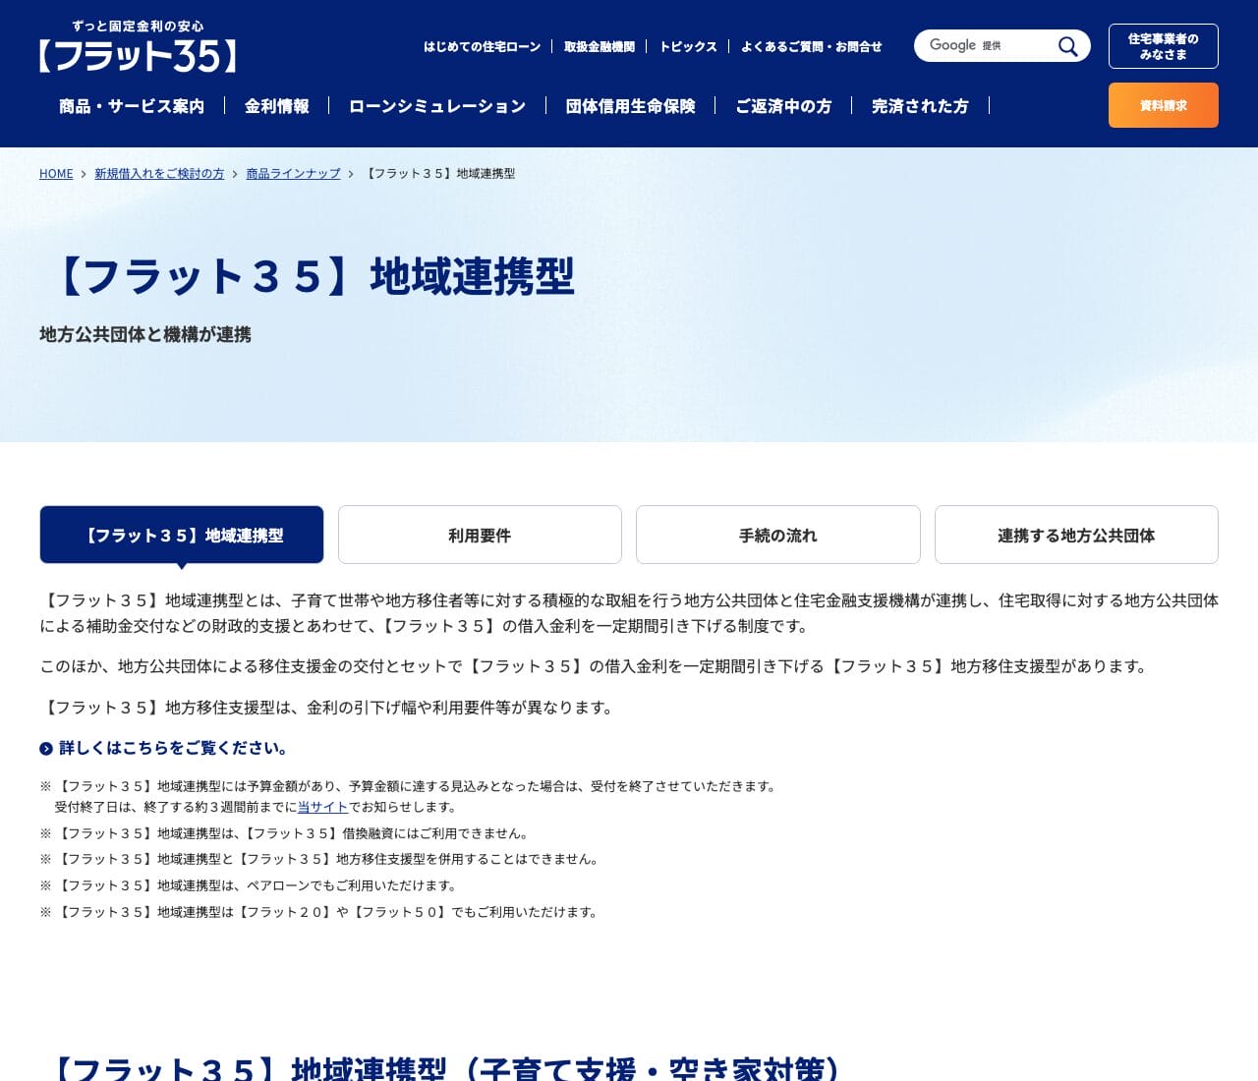Screen dimensions: 1258x1081
Task: Open 詳しくはこちらをご覧ください link
Action: click(173, 749)
